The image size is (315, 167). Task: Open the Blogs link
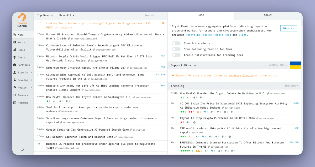tap(243, 35)
